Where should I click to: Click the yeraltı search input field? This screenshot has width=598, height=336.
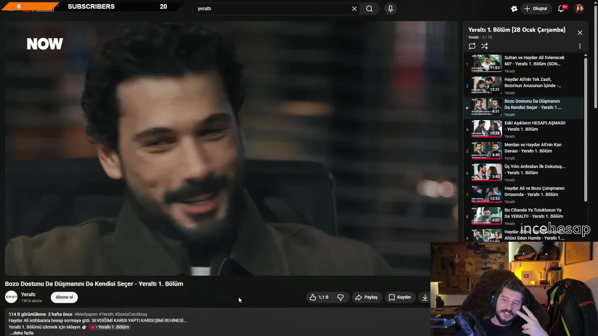[x=272, y=8]
